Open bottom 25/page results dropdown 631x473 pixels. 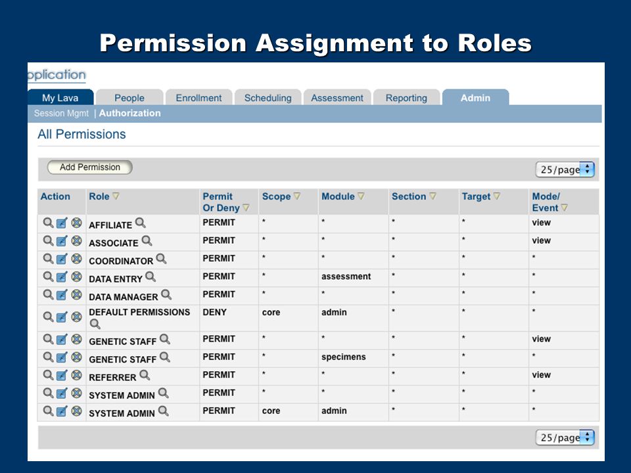565,438
